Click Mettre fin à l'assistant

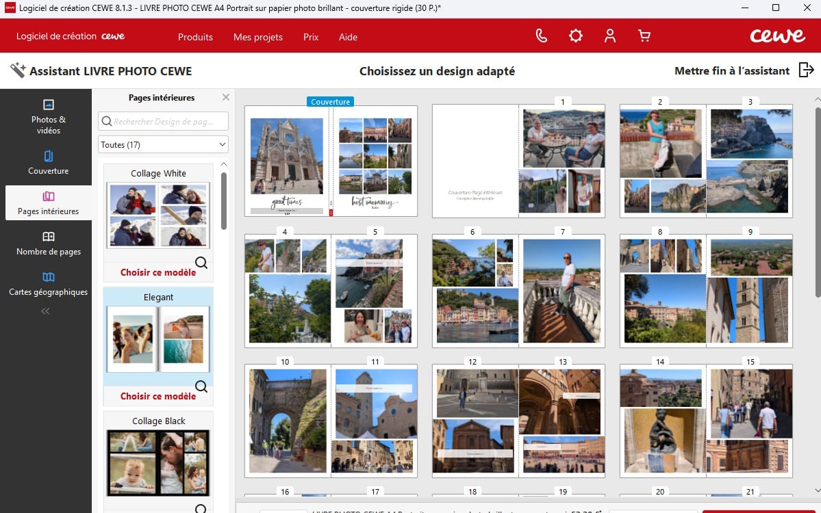coord(731,70)
